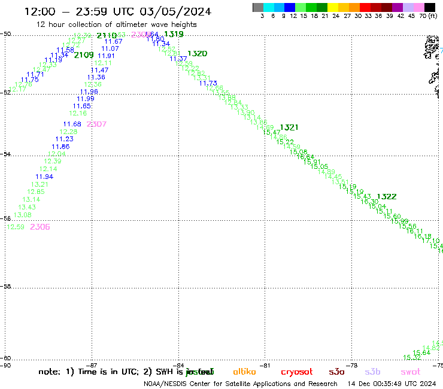Click the longitude label '-87'
Viewport: 443px width, 389px height.
tap(92, 365)
